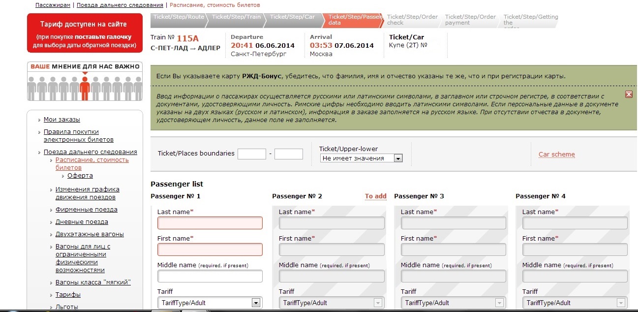Expand Passenger 1 Tariff dropdown
The height and width of the screenshot is (312, 638).
[256, 303]
